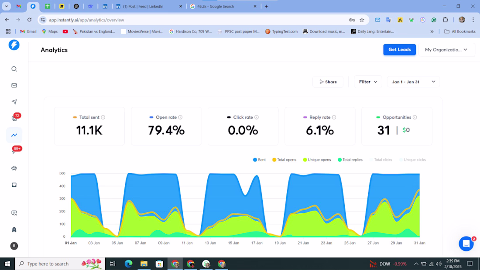This screenshot has height=270, width=480.
Task: Switch to the LinkedIn Post Feed tab
Action: tap(148, 6)
